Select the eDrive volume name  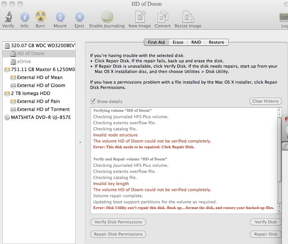pos(24,62)
